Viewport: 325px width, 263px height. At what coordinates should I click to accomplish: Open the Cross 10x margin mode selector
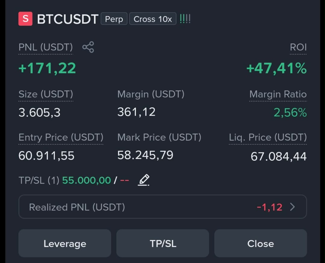(x=153, y=19)
